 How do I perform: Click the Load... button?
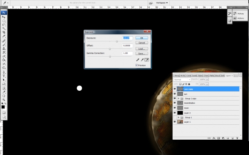pyautogui.click(x=142, y=49)
